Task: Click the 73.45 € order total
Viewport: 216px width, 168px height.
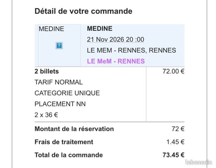Action: (x=174, y=155)
